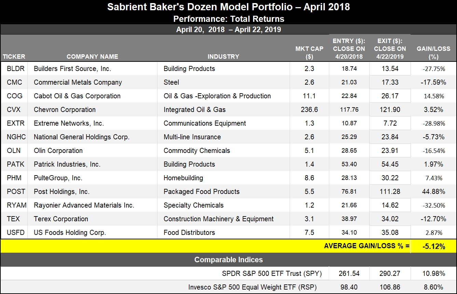Viewport: 457px width, 294px height.
Task: Click Chevron Corporation name cell
Action: pyautogui.click(x=65, y=110)
